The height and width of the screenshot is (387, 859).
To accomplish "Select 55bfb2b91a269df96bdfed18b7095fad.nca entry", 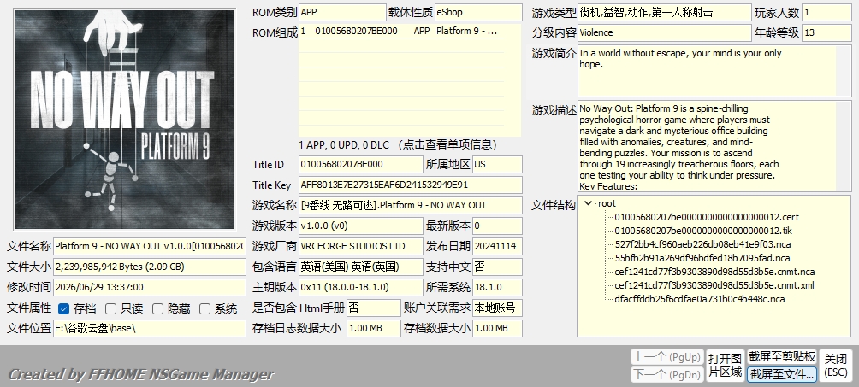I will [x=702, y=258].
